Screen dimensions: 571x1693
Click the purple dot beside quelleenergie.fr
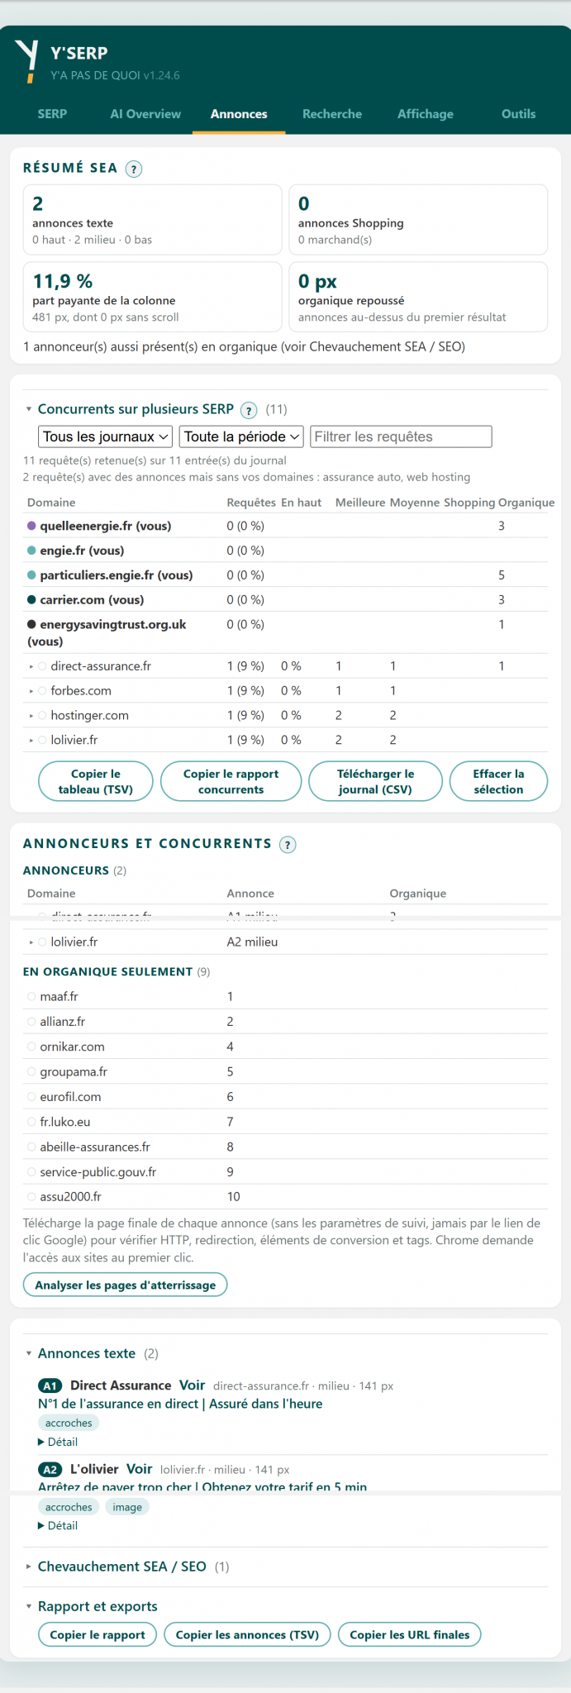pos(31,526)
